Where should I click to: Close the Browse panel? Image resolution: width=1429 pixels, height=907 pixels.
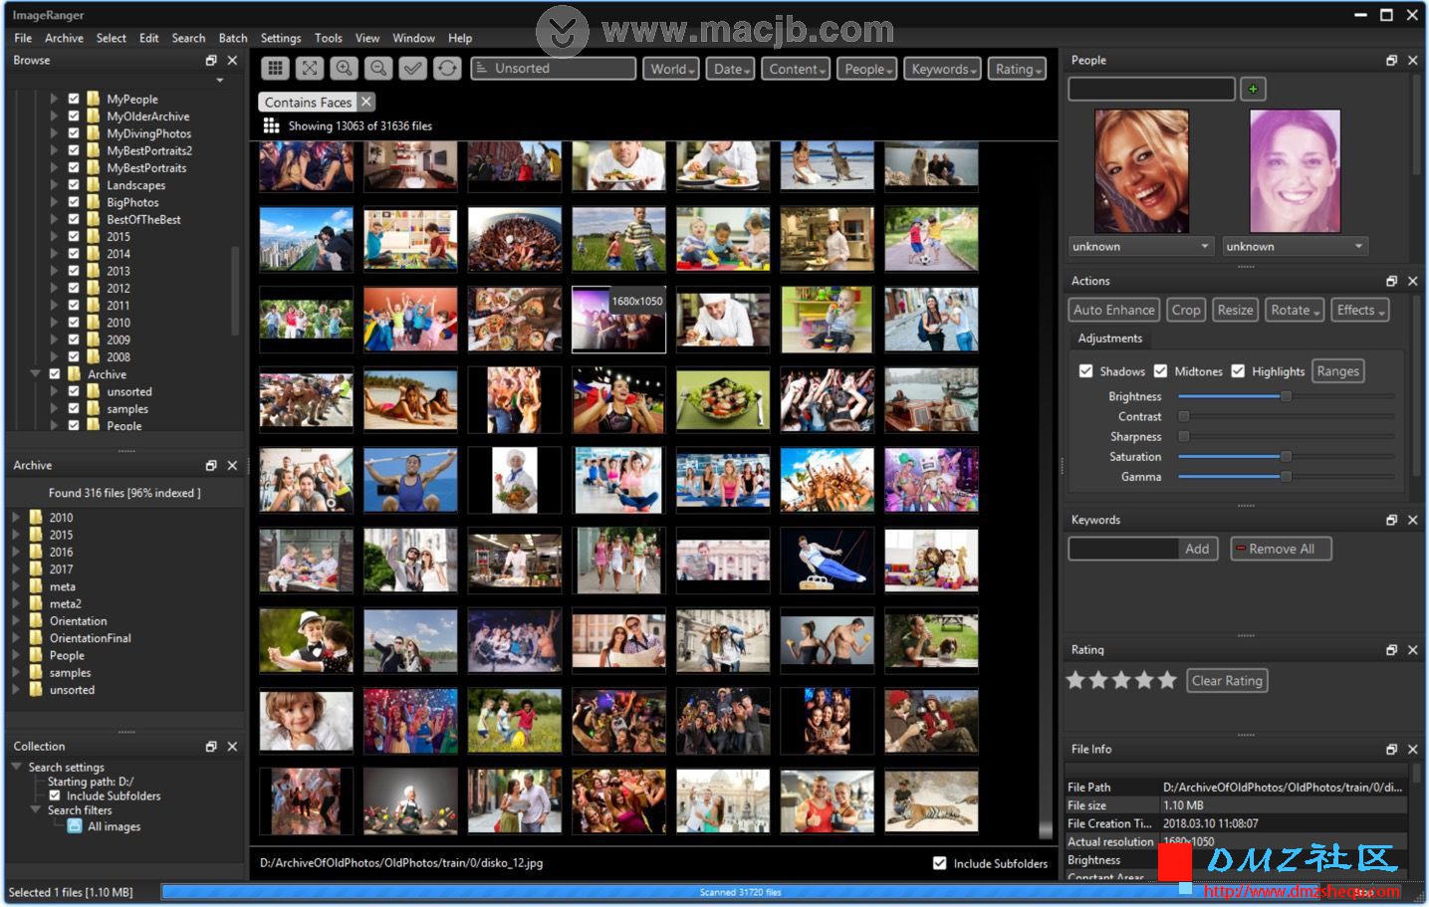click(x=232, y=60)
